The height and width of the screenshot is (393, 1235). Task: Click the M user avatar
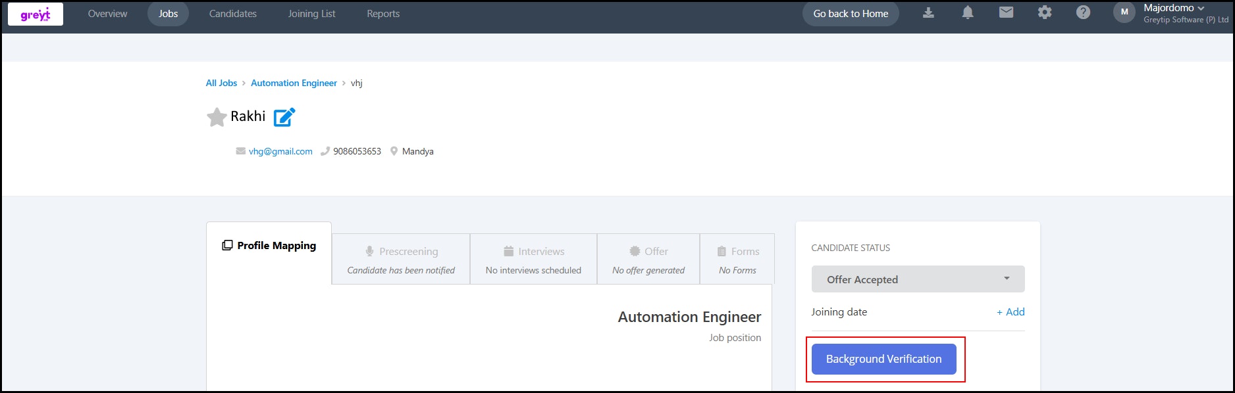coord(1124,12)
